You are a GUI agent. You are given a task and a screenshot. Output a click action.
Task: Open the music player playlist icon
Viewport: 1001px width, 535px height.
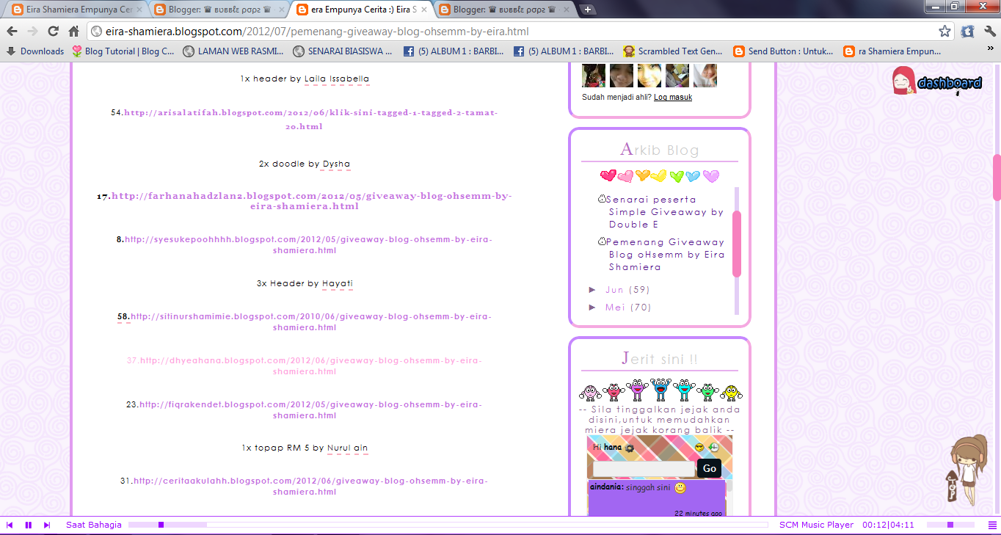[991, 525]
